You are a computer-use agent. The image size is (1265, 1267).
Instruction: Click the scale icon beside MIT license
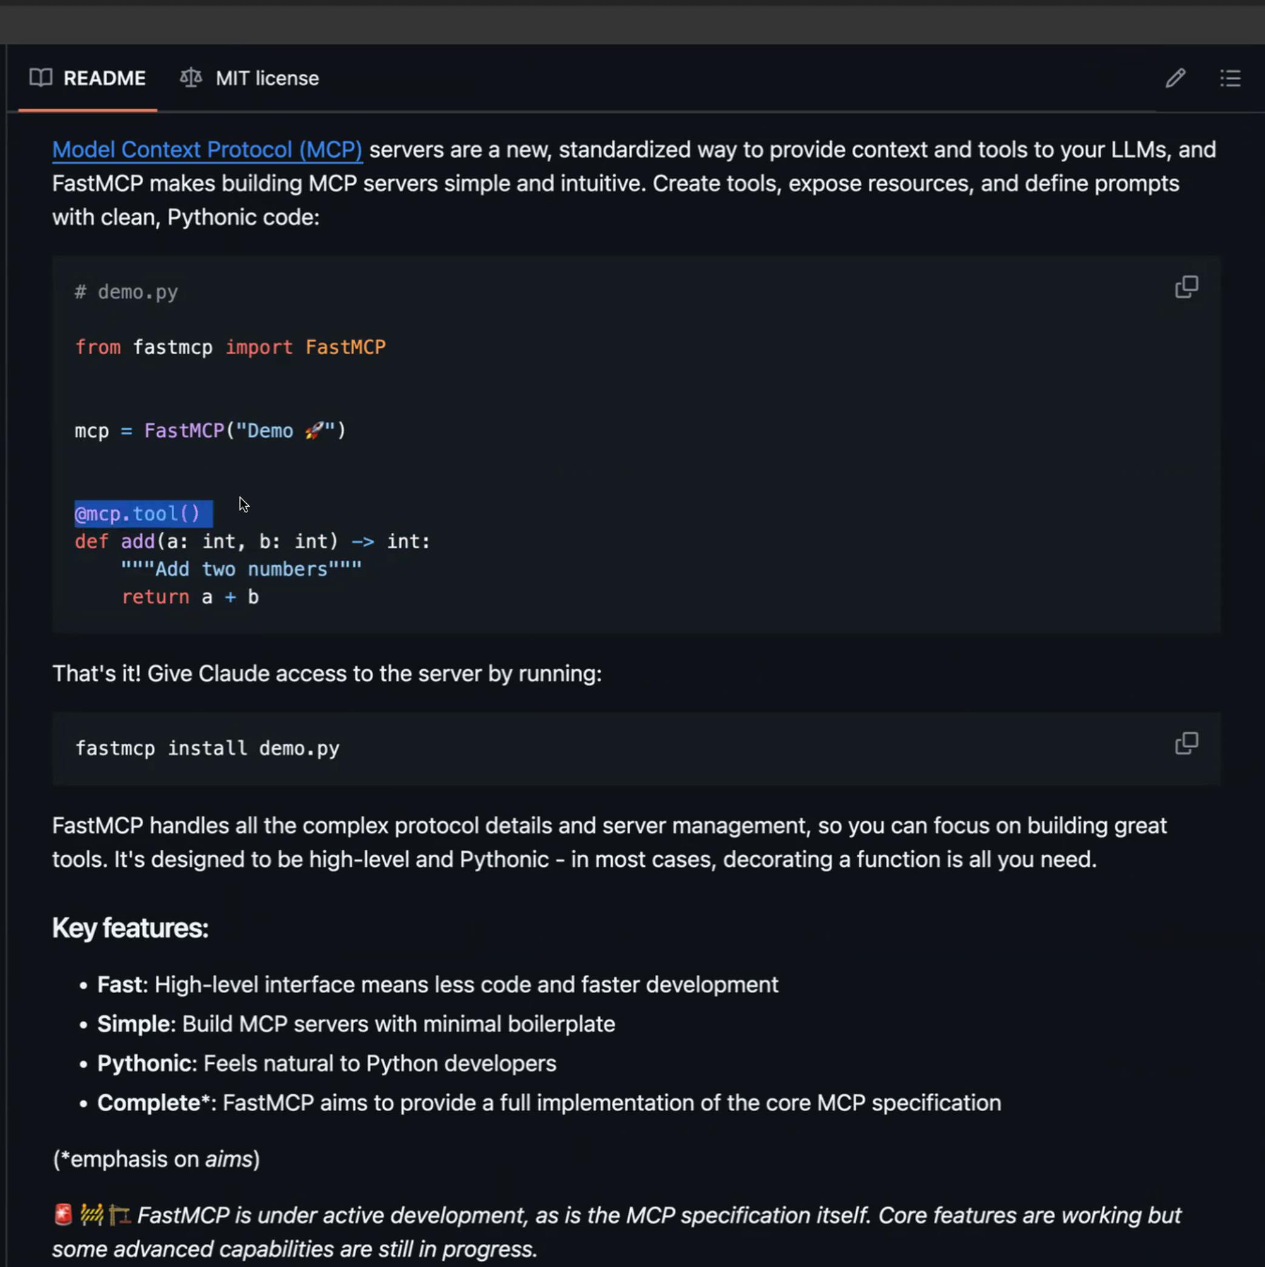(x=191, y=78)
